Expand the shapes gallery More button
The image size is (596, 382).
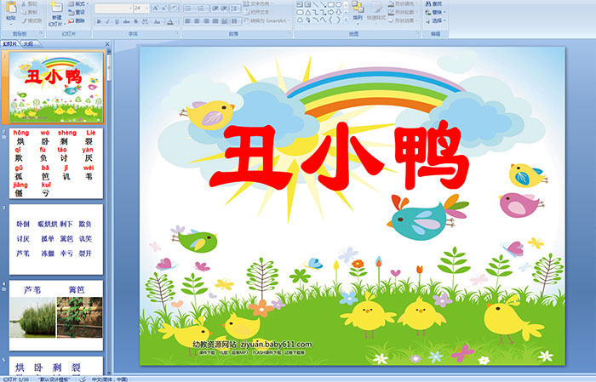point(346,20)
